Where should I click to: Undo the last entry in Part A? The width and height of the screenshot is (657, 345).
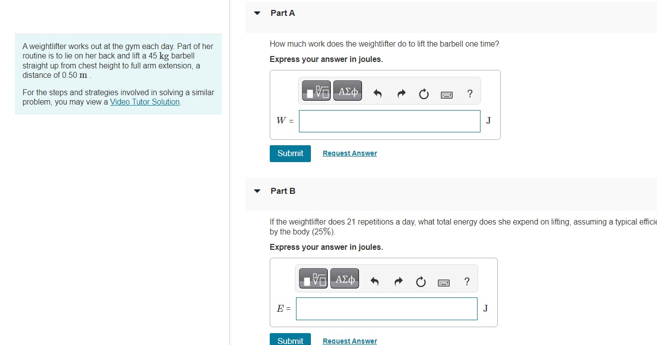(377, 94)
